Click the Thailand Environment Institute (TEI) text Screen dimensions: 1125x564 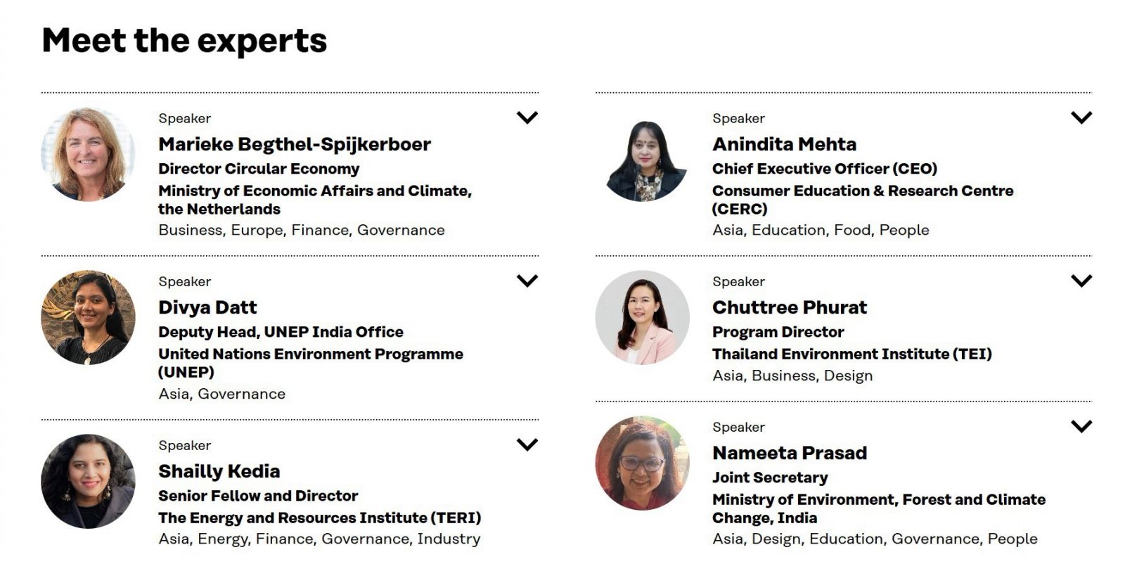point(852,354)
